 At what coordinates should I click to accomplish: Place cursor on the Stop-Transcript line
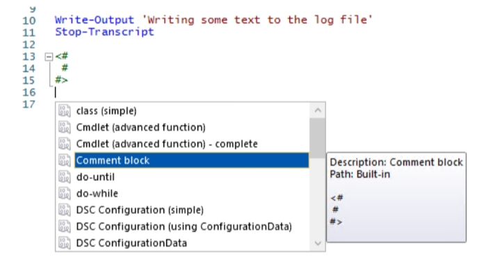click(104, 32)
